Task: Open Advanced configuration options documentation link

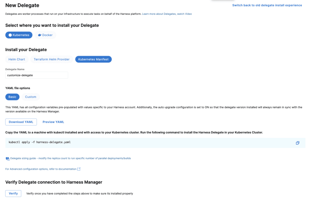Action: (41, 169)
